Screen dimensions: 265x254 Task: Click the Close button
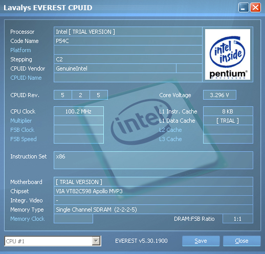[241, 241]
